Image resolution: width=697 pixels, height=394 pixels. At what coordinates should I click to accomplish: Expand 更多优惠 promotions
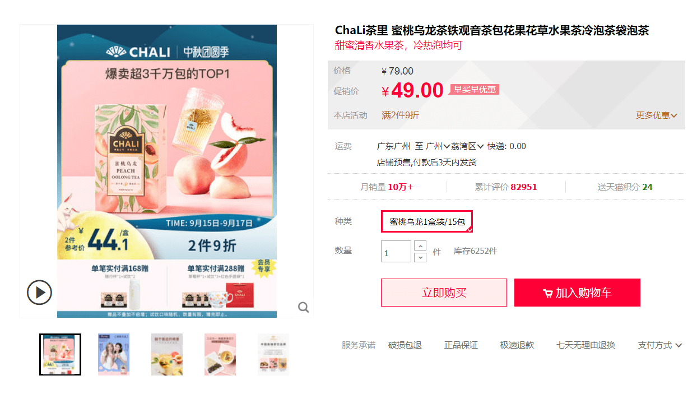click(656, 115)
